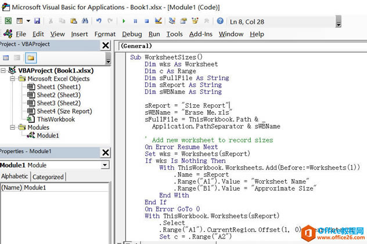Select Module1 in project tree

tap(48, 136)
